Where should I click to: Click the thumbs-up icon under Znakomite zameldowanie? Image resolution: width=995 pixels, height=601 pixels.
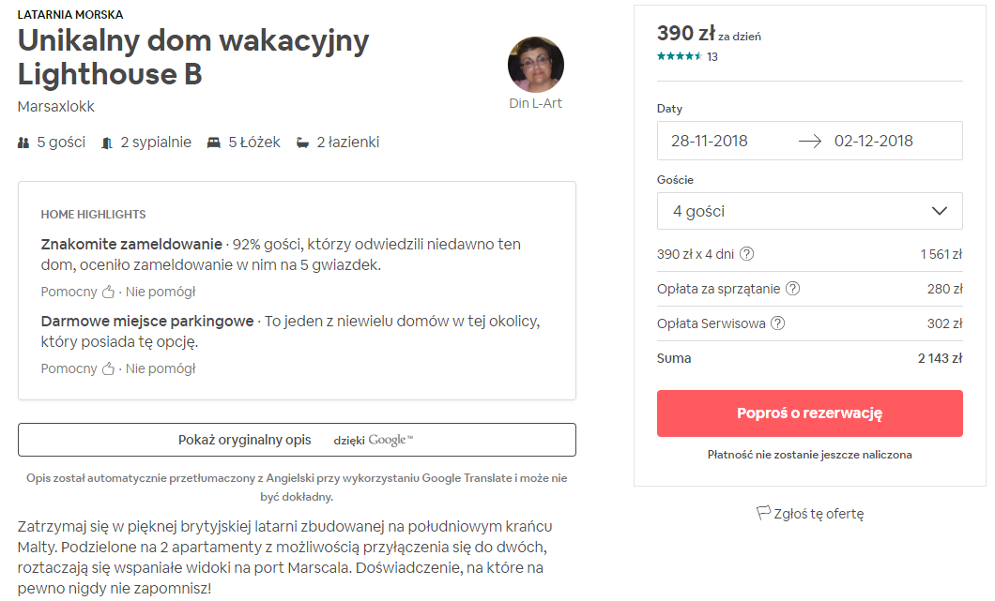[x=109, y=292]
